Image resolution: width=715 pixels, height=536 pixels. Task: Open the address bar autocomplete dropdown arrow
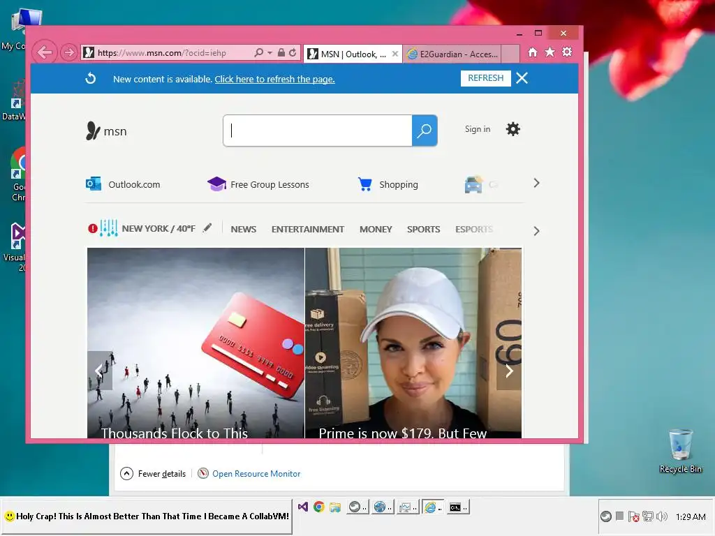(x=270, y=53)
